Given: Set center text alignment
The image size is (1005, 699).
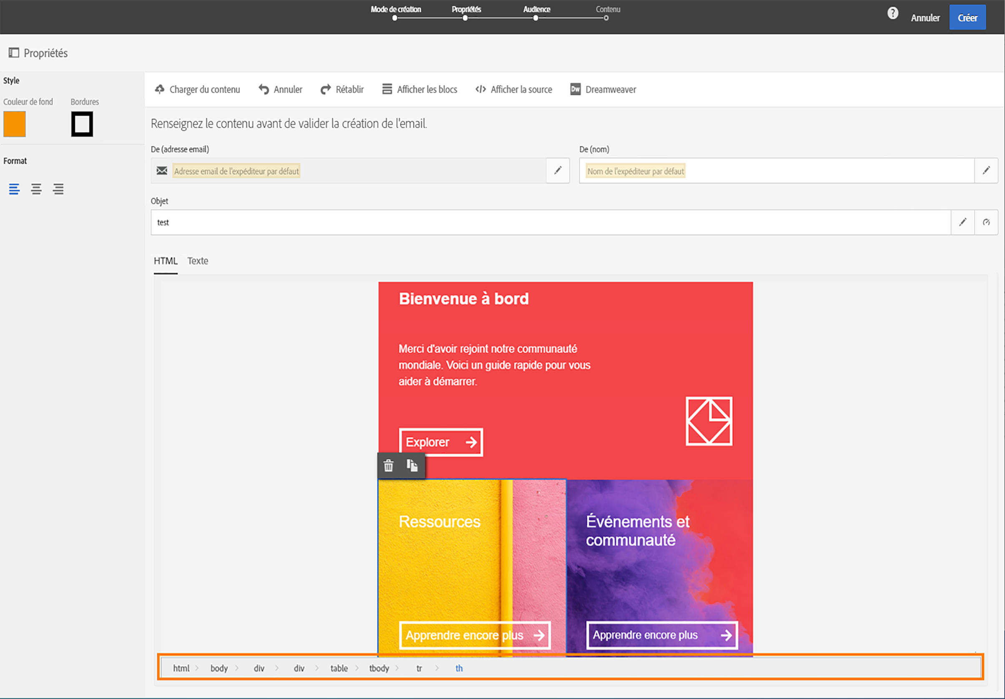Looking at the screenshot, I should [x=36, y=189].
